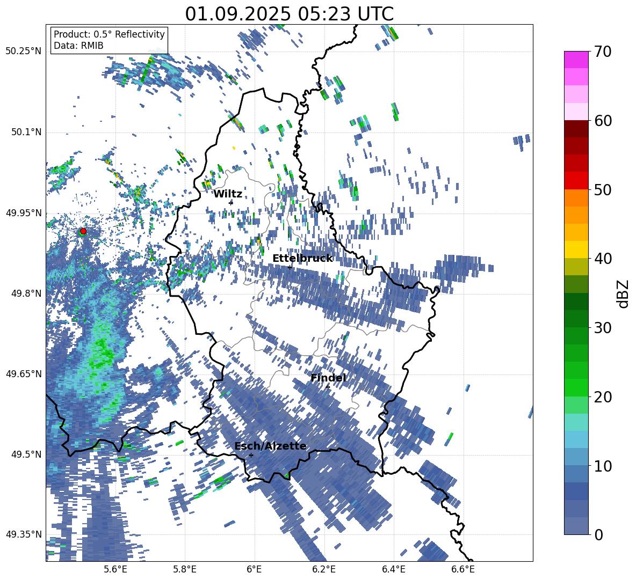
Task: Click the Wiltz station cross marker
Action: [231, 202]
